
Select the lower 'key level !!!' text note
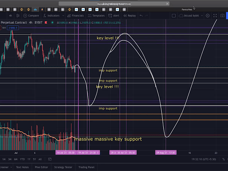[x=107, y=87]
